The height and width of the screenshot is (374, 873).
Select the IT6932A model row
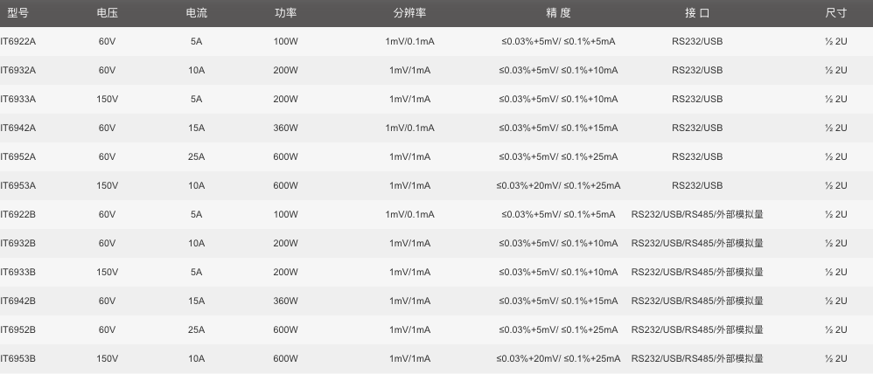(x=18, y=71)
